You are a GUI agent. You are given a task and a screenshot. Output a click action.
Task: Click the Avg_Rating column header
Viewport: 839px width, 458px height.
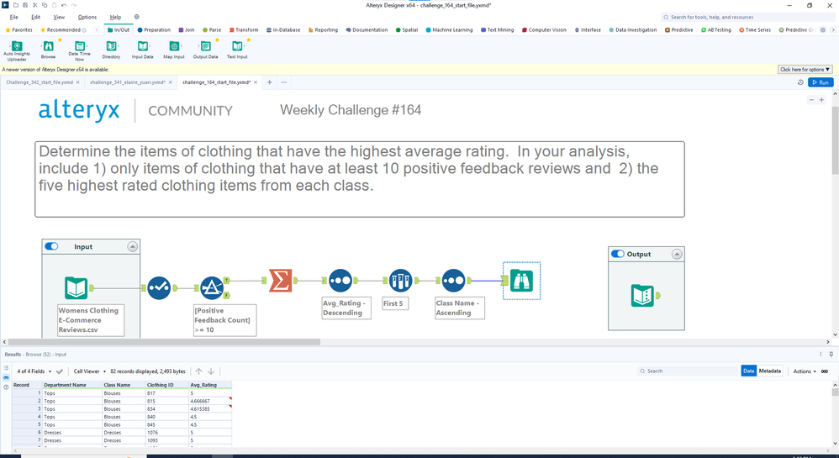pos(210,385)
